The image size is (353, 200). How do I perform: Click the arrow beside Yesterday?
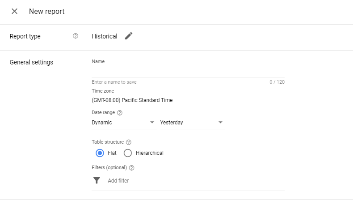click(220, 123)
